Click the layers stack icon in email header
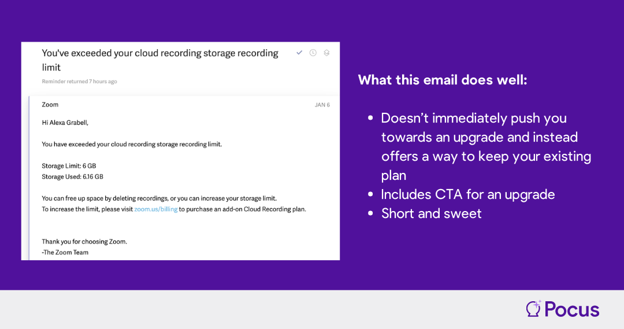 [326, 53]
